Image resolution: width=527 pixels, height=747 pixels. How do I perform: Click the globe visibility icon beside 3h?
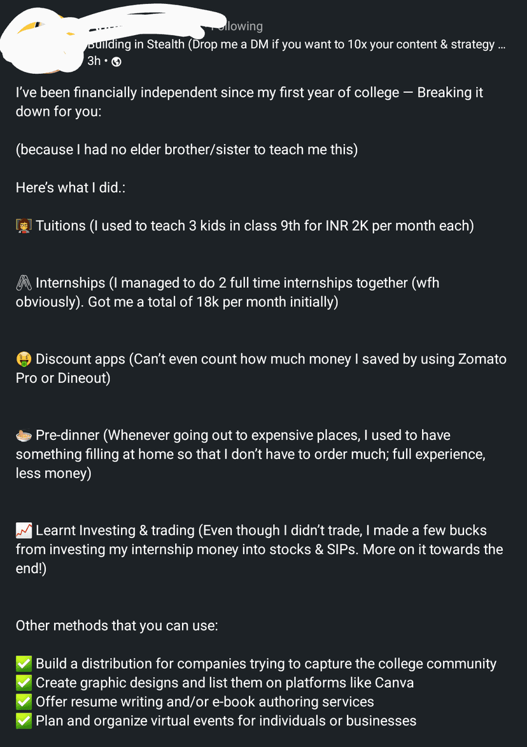tap(116, 62)
